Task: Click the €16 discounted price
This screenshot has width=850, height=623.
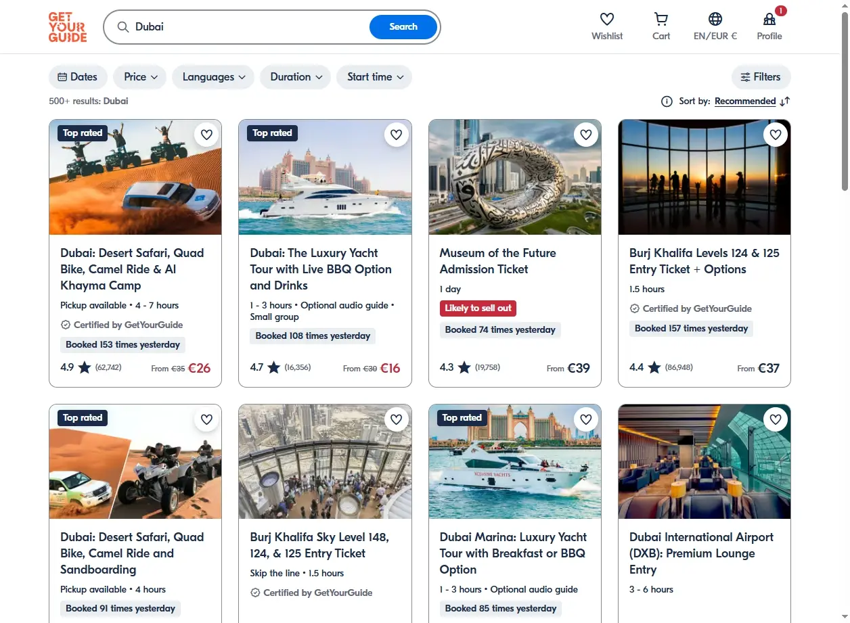Action: 390,369
